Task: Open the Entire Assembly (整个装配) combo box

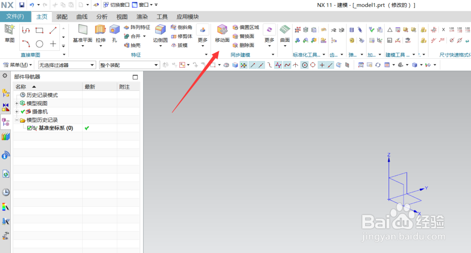Action: coord(129,65)
